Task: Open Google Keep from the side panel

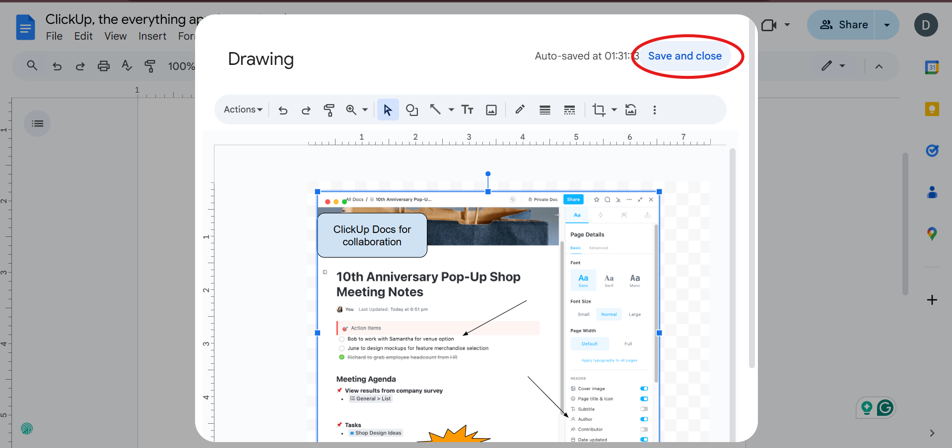Action: (x=932, y=109)
